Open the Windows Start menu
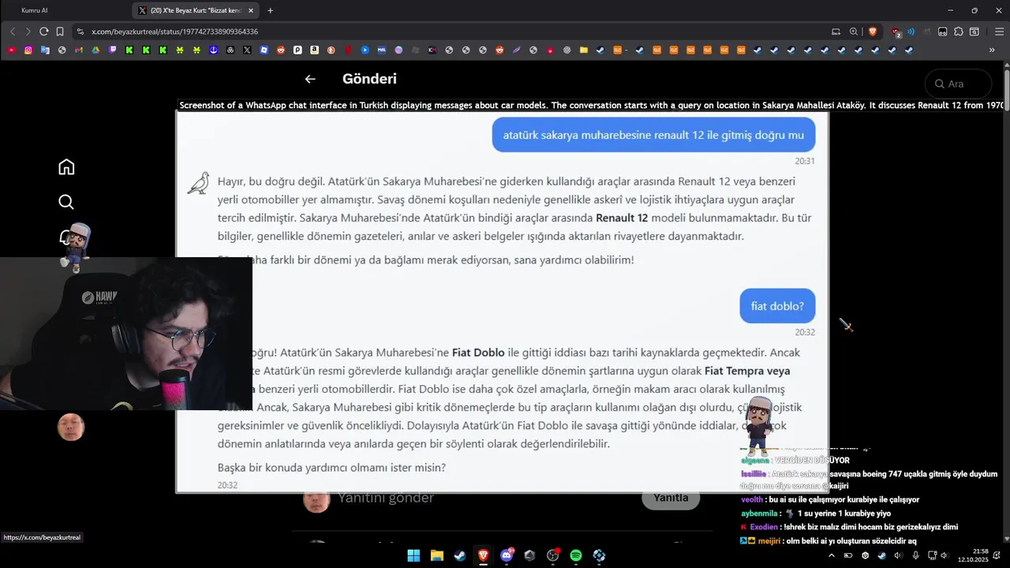Image resolution: width=1010 pixels, height=568 pixels. pos(413,555)
